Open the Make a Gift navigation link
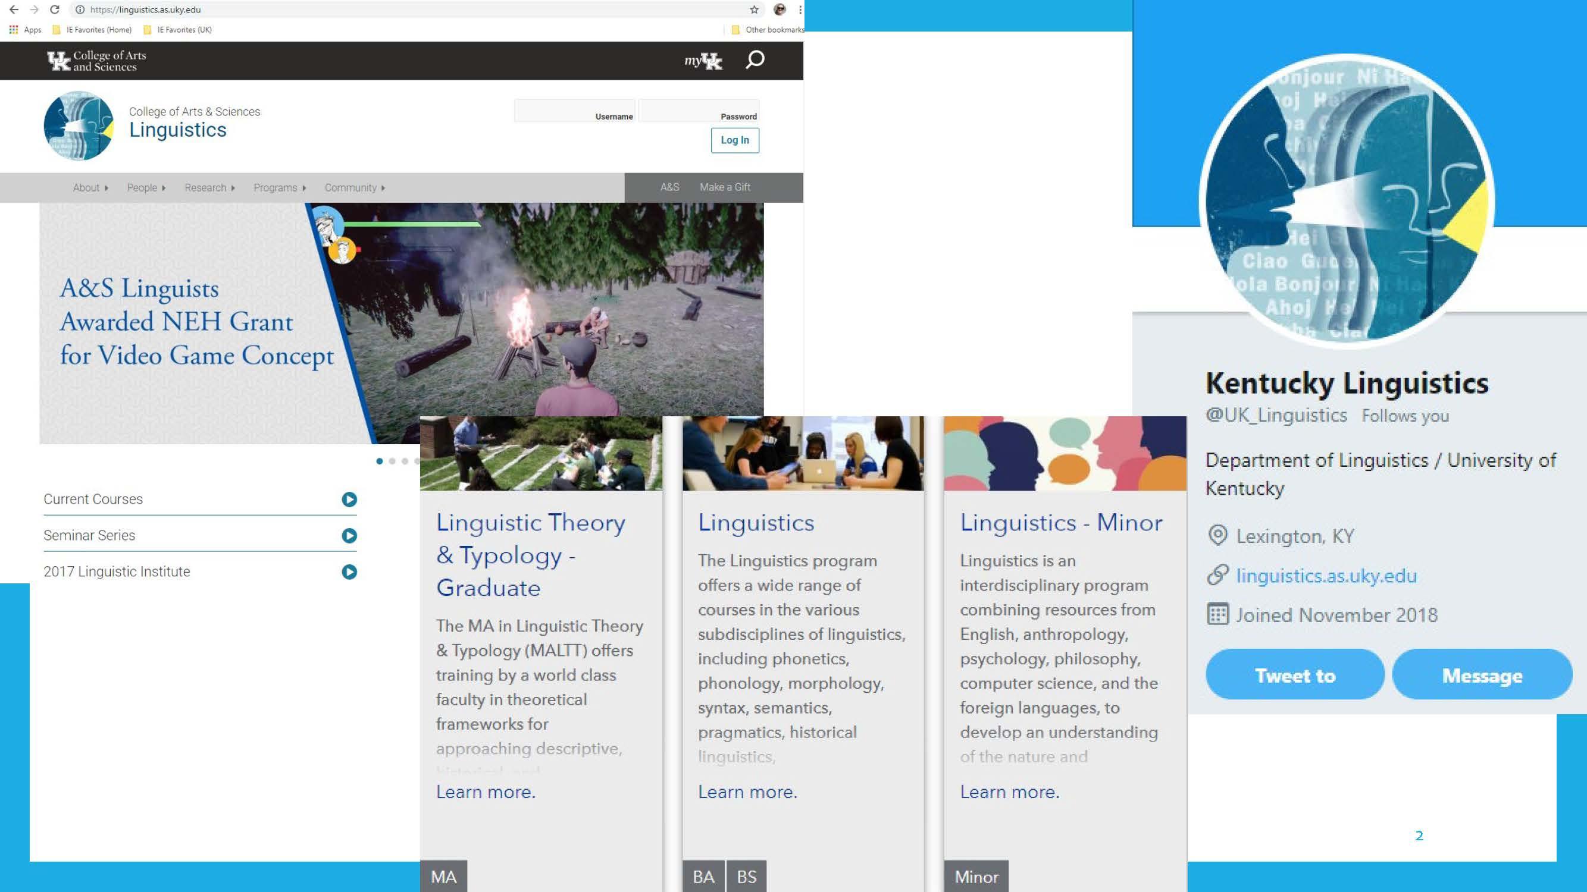Image resolution: width=1587 pixels, height=892 pixels. click(725, 187)
